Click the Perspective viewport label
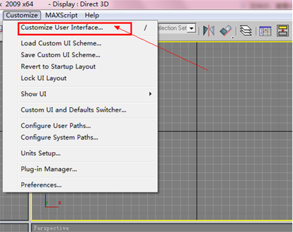 pyautogui.click(x=52, y=228)
